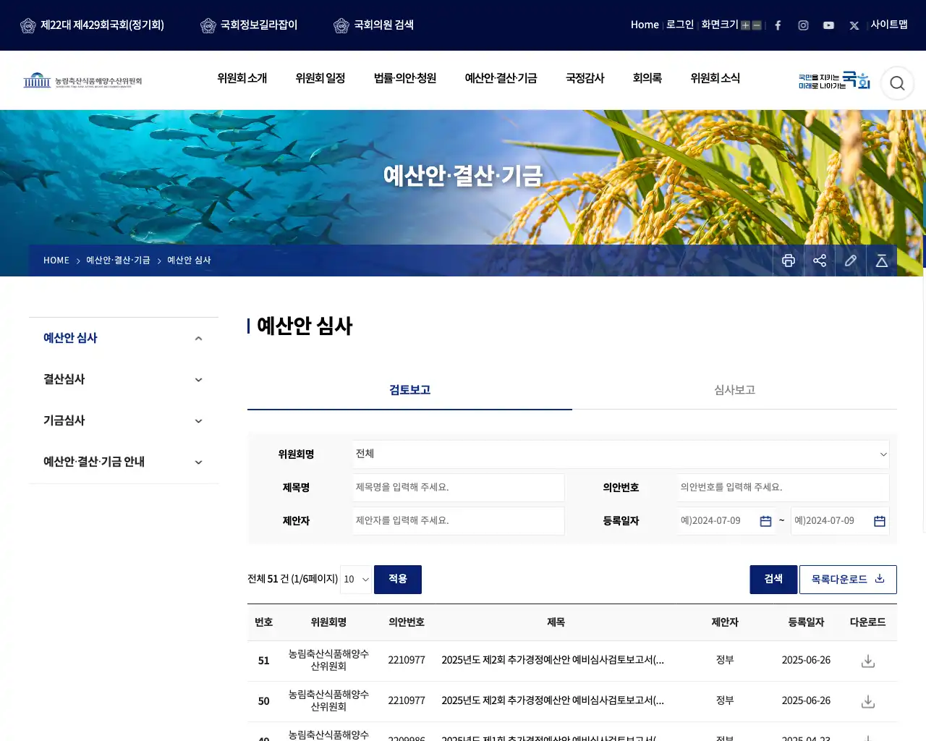Click the 검색 search button
926x741 pixels.
pyautogui.click(x=773, y=580)
